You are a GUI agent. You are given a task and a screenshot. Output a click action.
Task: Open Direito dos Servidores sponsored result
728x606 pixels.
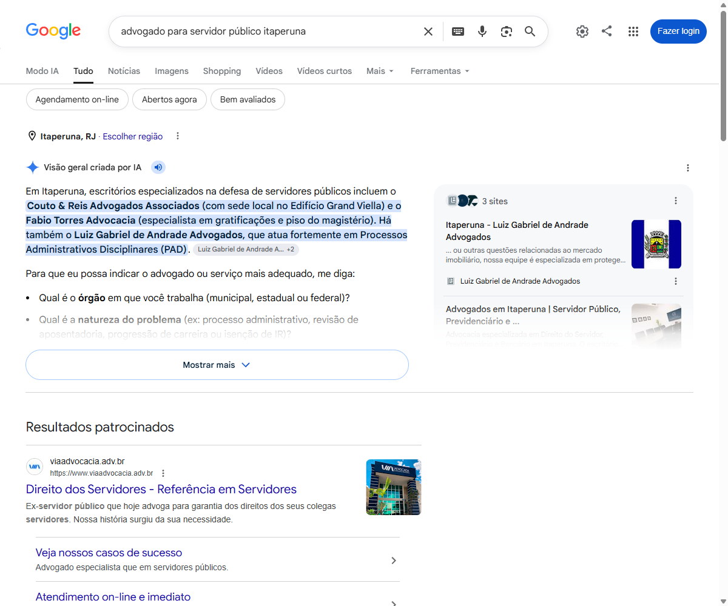(161, 489)
